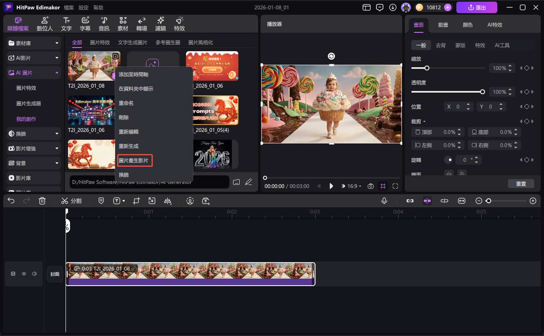Choose 圖片產生影片 from the context menu
The image size is (544, 336).
[135, 160]
